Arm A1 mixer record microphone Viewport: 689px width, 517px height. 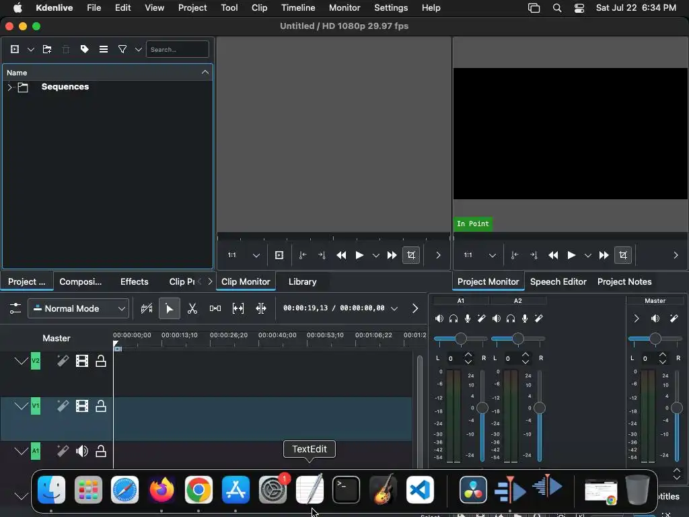pos(468,318)
